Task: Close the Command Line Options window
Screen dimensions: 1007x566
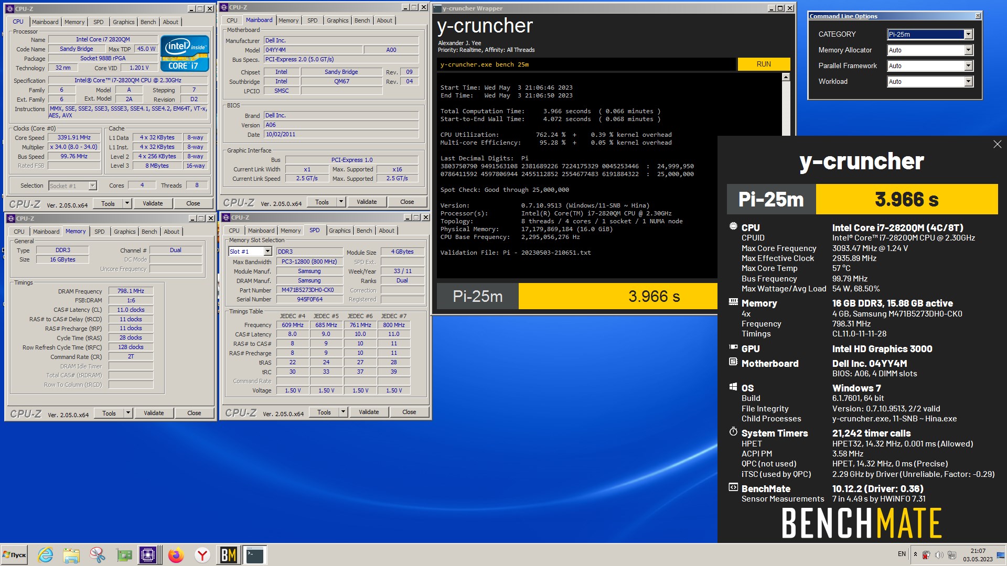Action: (x=978, y=16)
